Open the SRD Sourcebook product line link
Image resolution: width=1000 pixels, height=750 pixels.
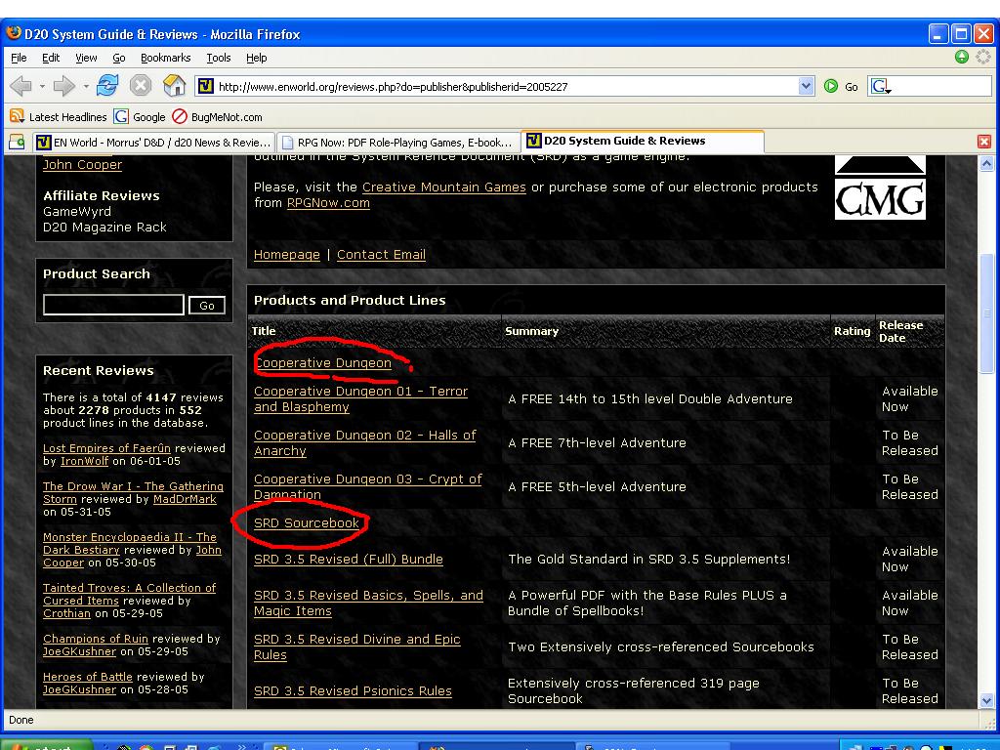[x=306, y=523]
